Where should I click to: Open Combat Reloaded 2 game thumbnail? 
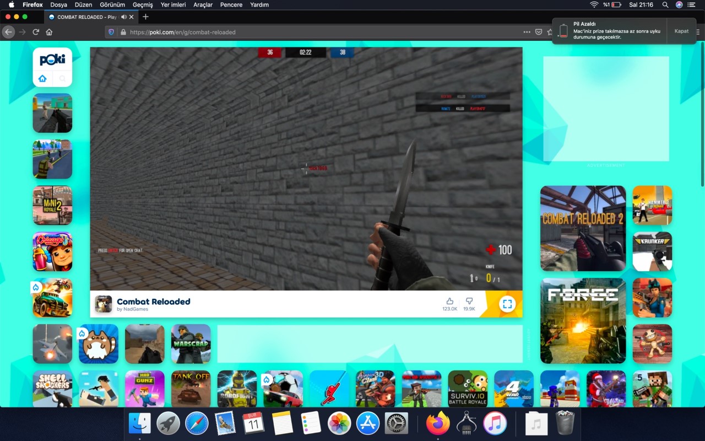[x=583, y=228]
